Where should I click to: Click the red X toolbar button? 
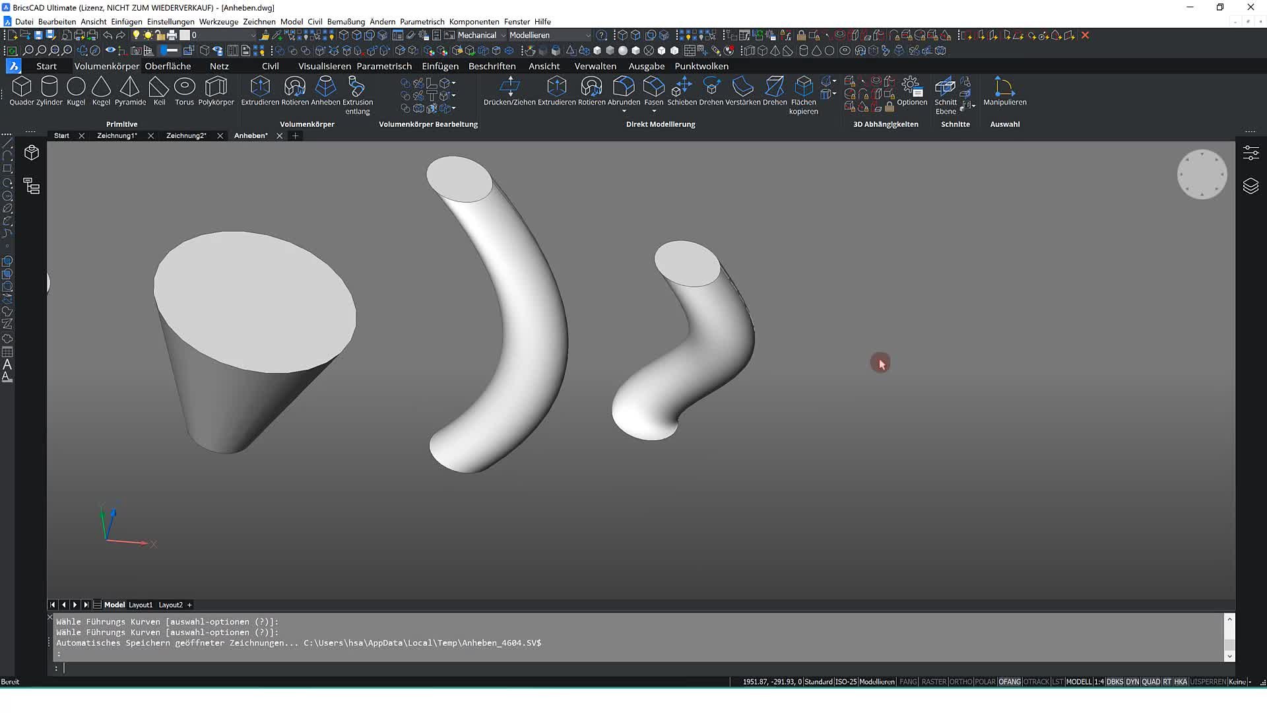tap(1085, 35)
